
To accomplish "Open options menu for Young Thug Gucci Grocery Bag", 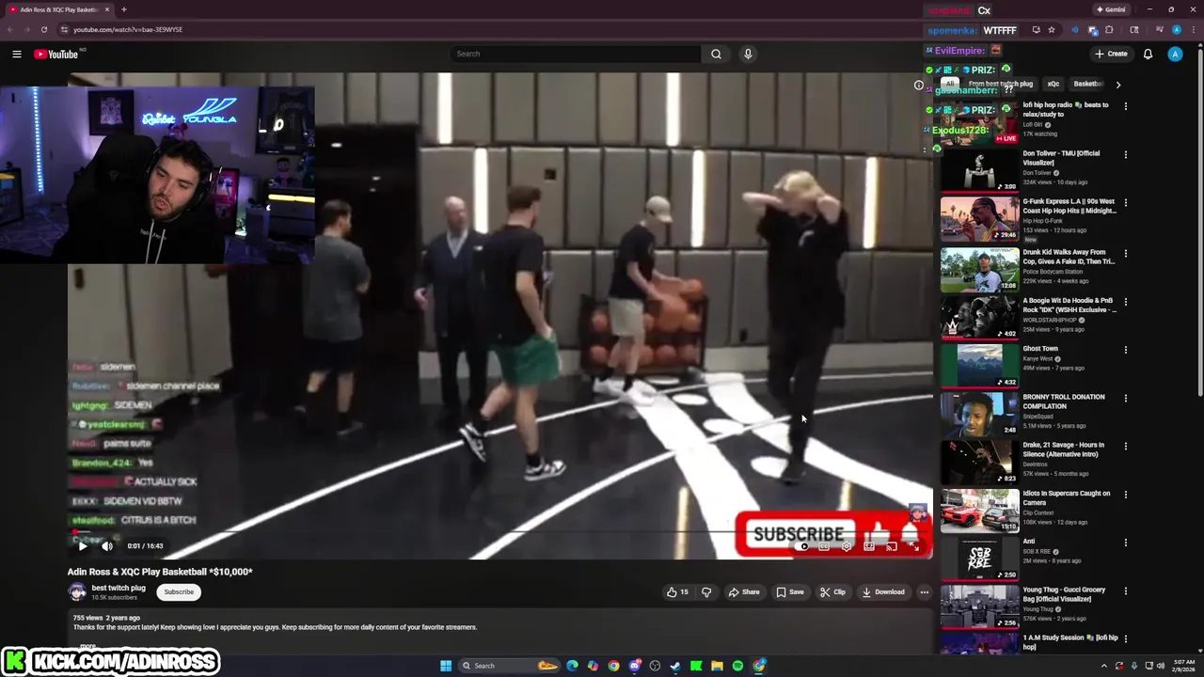I will click(1125, 590).
